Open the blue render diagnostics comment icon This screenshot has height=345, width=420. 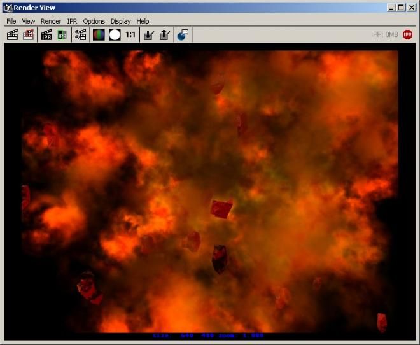click(x=183, y=35)
